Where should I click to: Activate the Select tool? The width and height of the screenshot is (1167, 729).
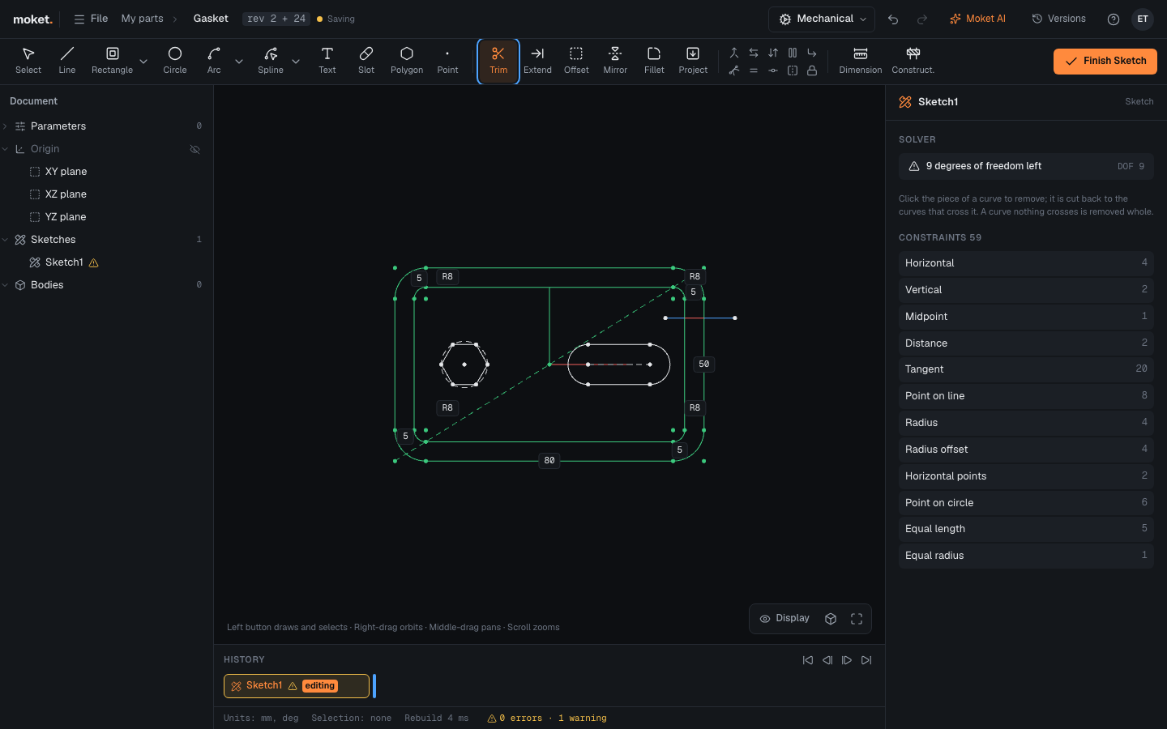(28, 61)
